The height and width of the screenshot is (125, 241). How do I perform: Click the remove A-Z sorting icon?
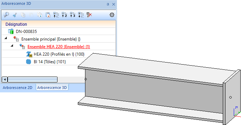click(x=89, y=15)
